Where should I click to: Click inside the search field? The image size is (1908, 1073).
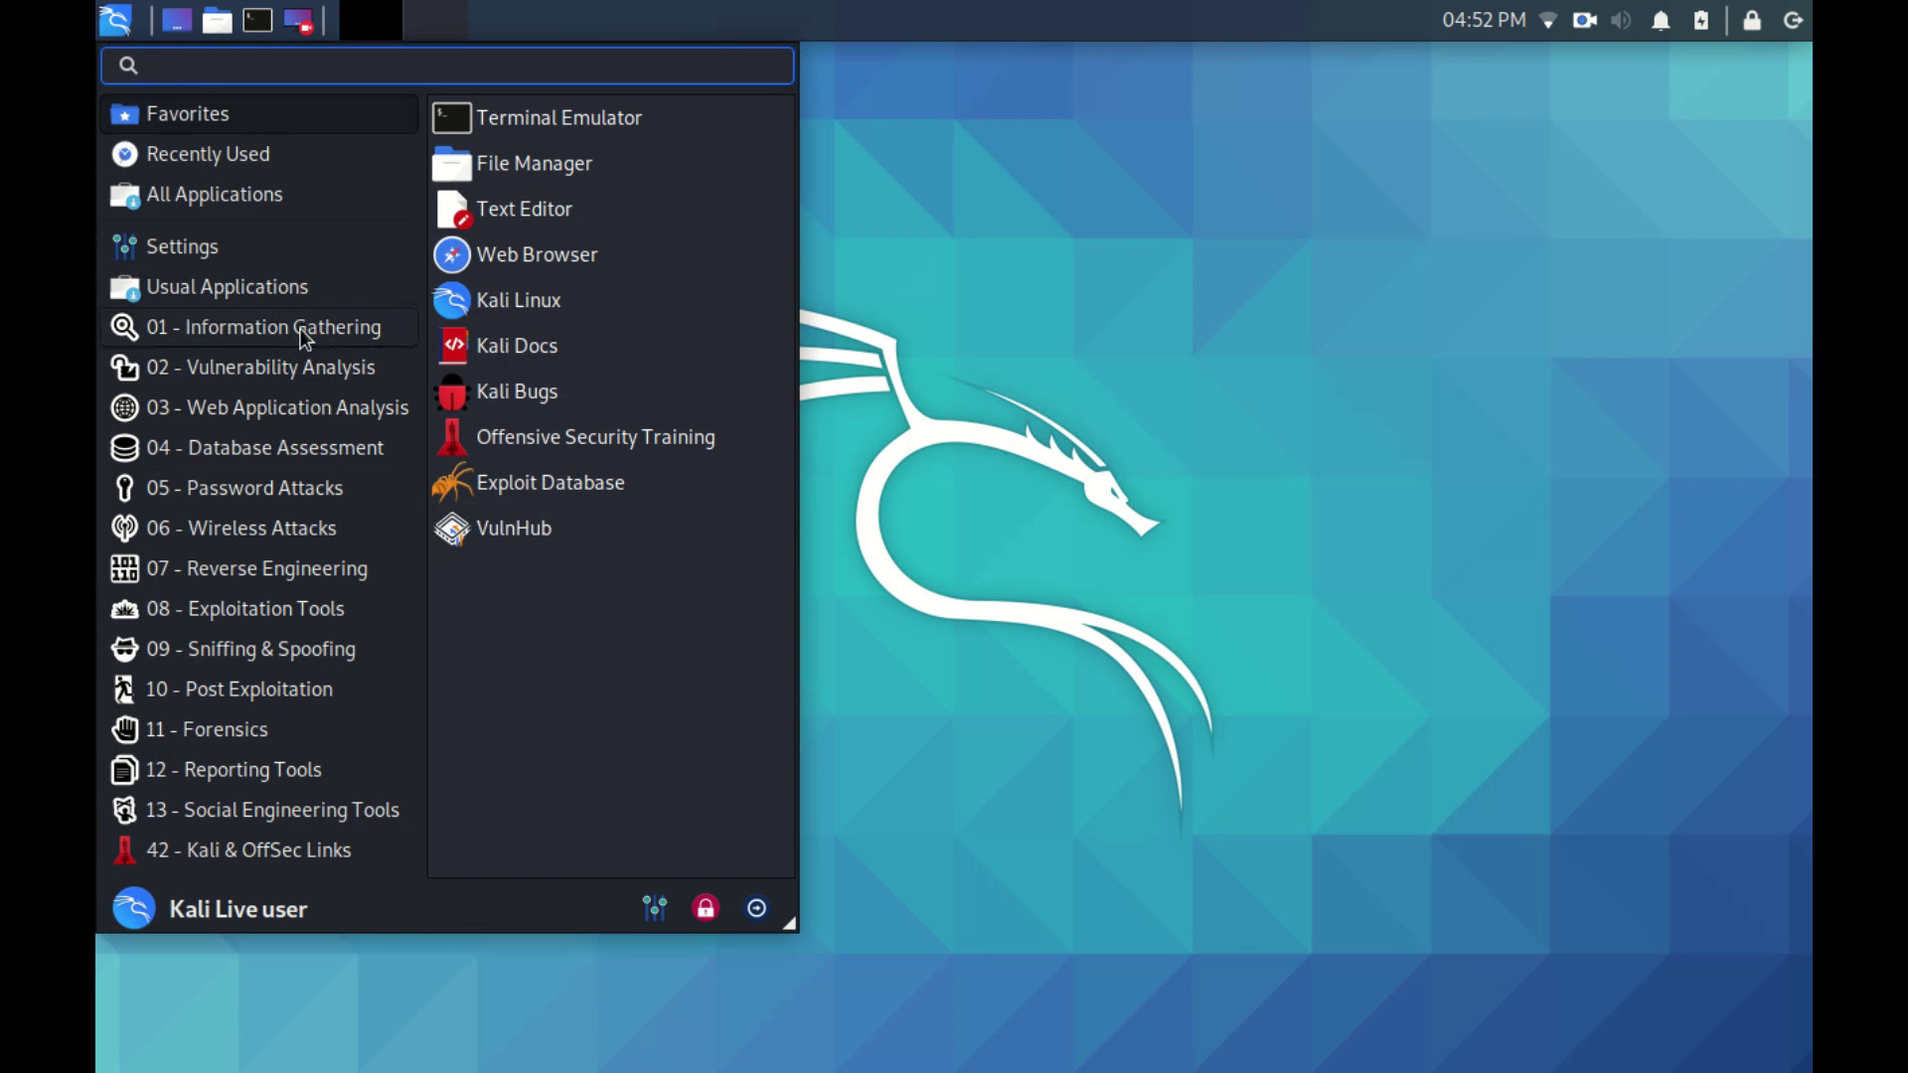[446, 65]
